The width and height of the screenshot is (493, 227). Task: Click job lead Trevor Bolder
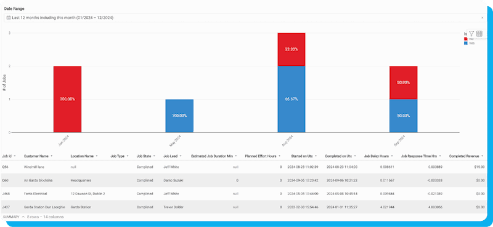click(173, 207)
